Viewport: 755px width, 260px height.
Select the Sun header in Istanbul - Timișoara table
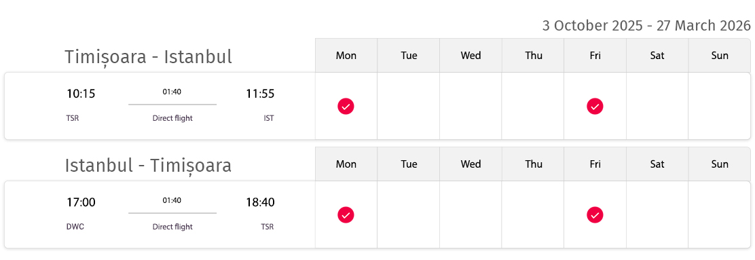720,164
